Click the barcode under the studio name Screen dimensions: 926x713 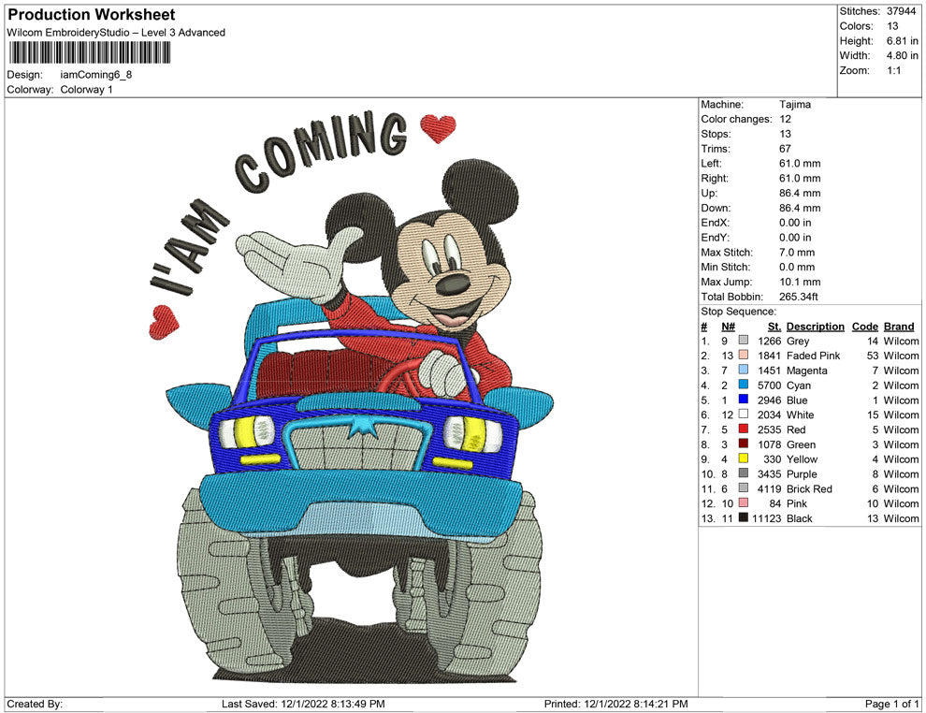90,52
